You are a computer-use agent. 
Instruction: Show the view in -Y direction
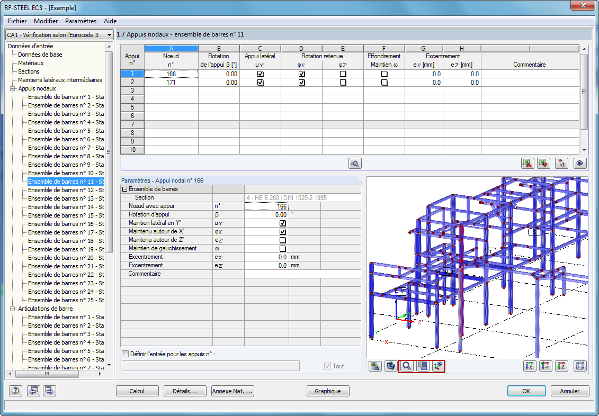(x=546, y=366)
